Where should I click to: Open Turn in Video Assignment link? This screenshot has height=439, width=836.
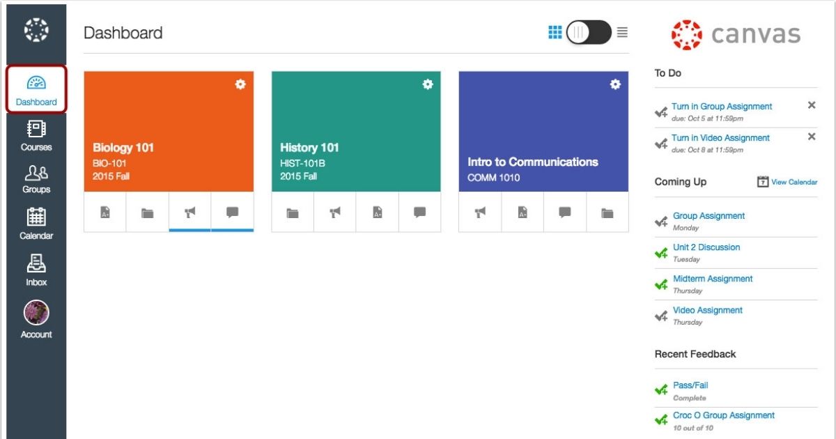click(720, 138)
